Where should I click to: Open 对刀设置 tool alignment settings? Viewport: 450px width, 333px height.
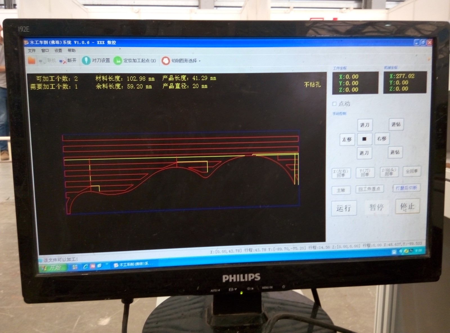(x=86, y=60)
